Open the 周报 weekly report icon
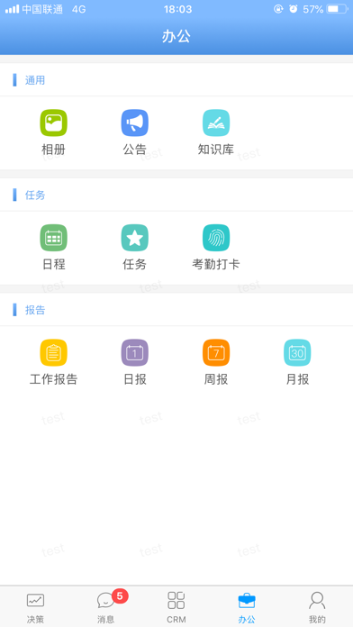The height and width of the screenshot is (627, 353). (216, 353)
